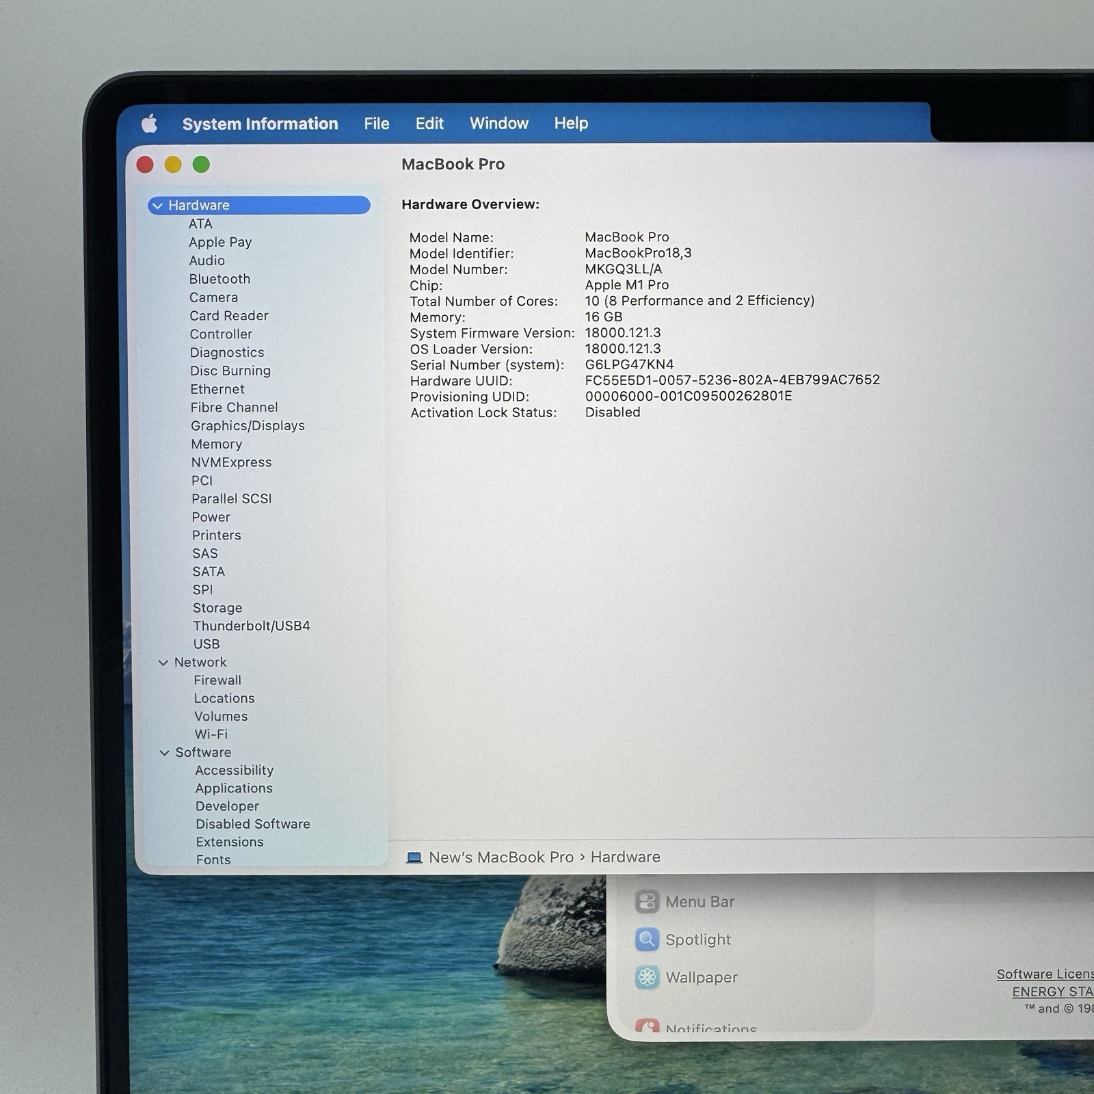Select Extensions in the sidebar
The image size is (1094, 1094).
(230, 842)
